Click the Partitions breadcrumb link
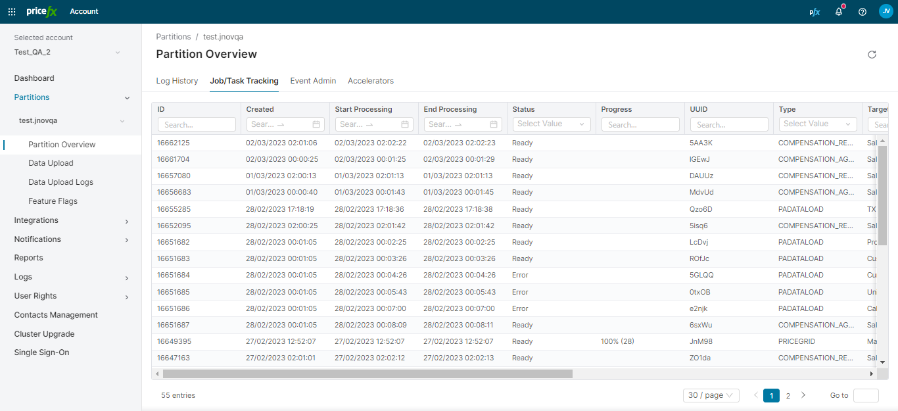898x411 pixels. (x=174, y=37)
